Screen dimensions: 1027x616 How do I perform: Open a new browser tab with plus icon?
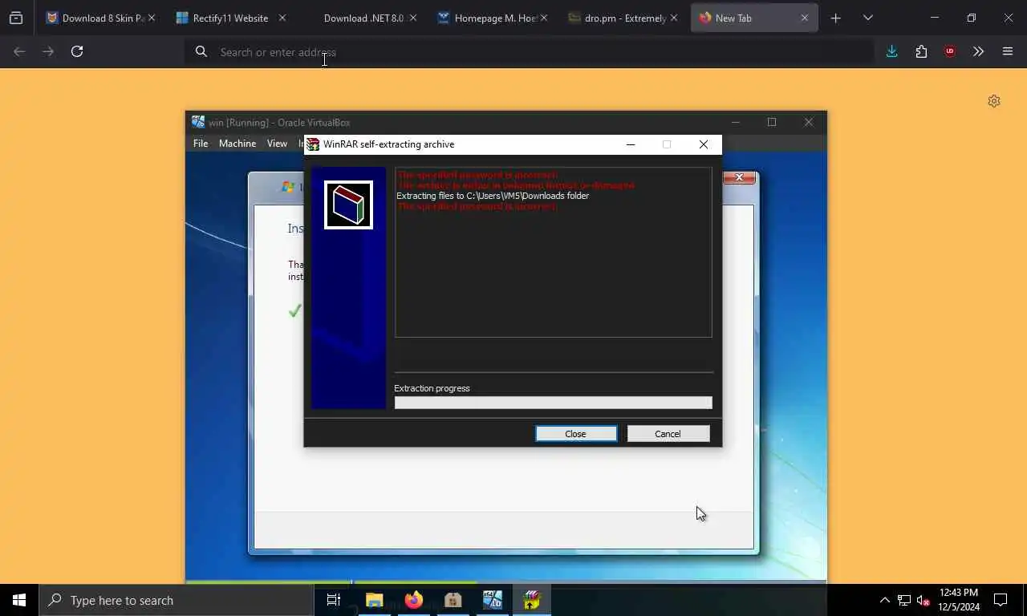click(835, 18)
